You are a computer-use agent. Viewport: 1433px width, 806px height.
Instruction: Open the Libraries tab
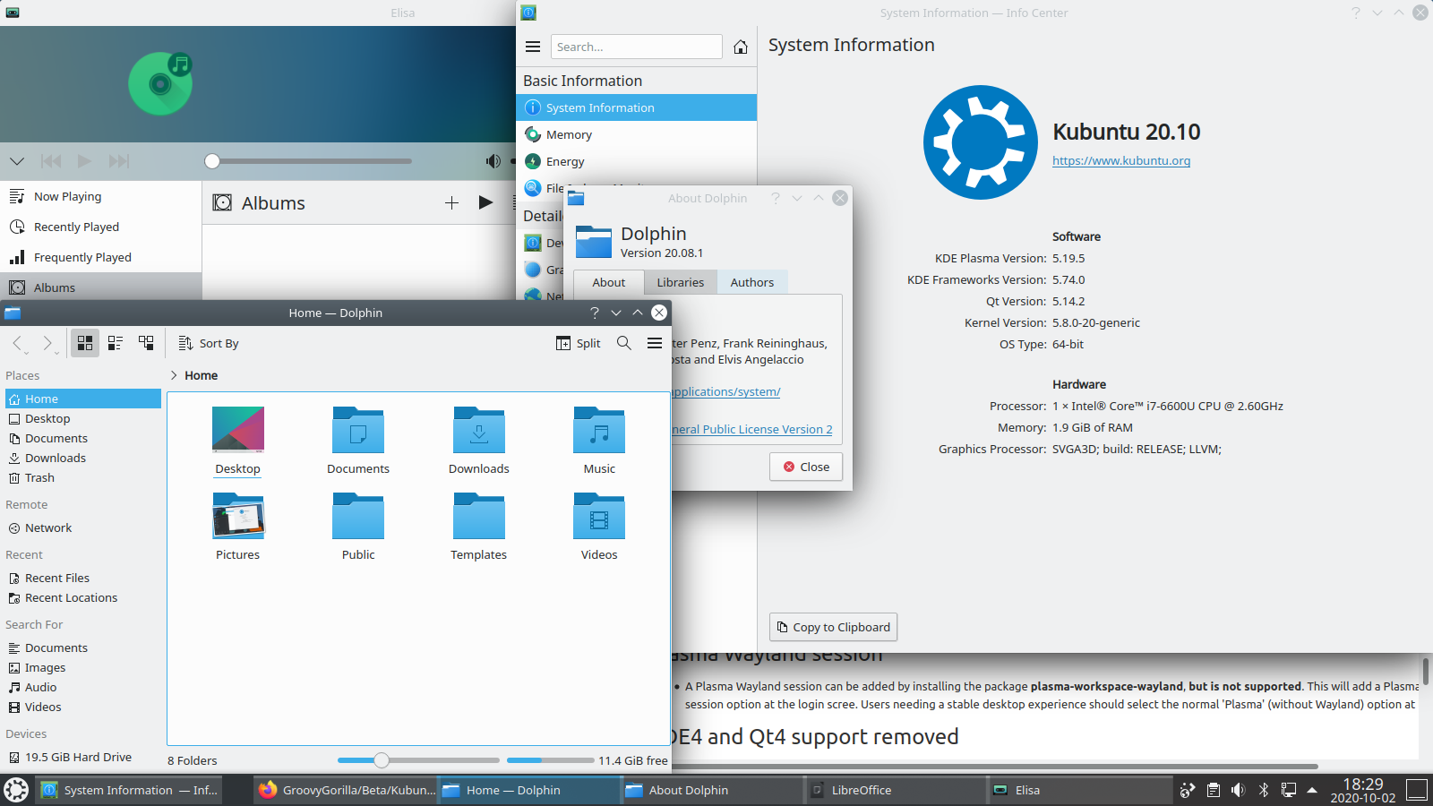coord(680,282)
